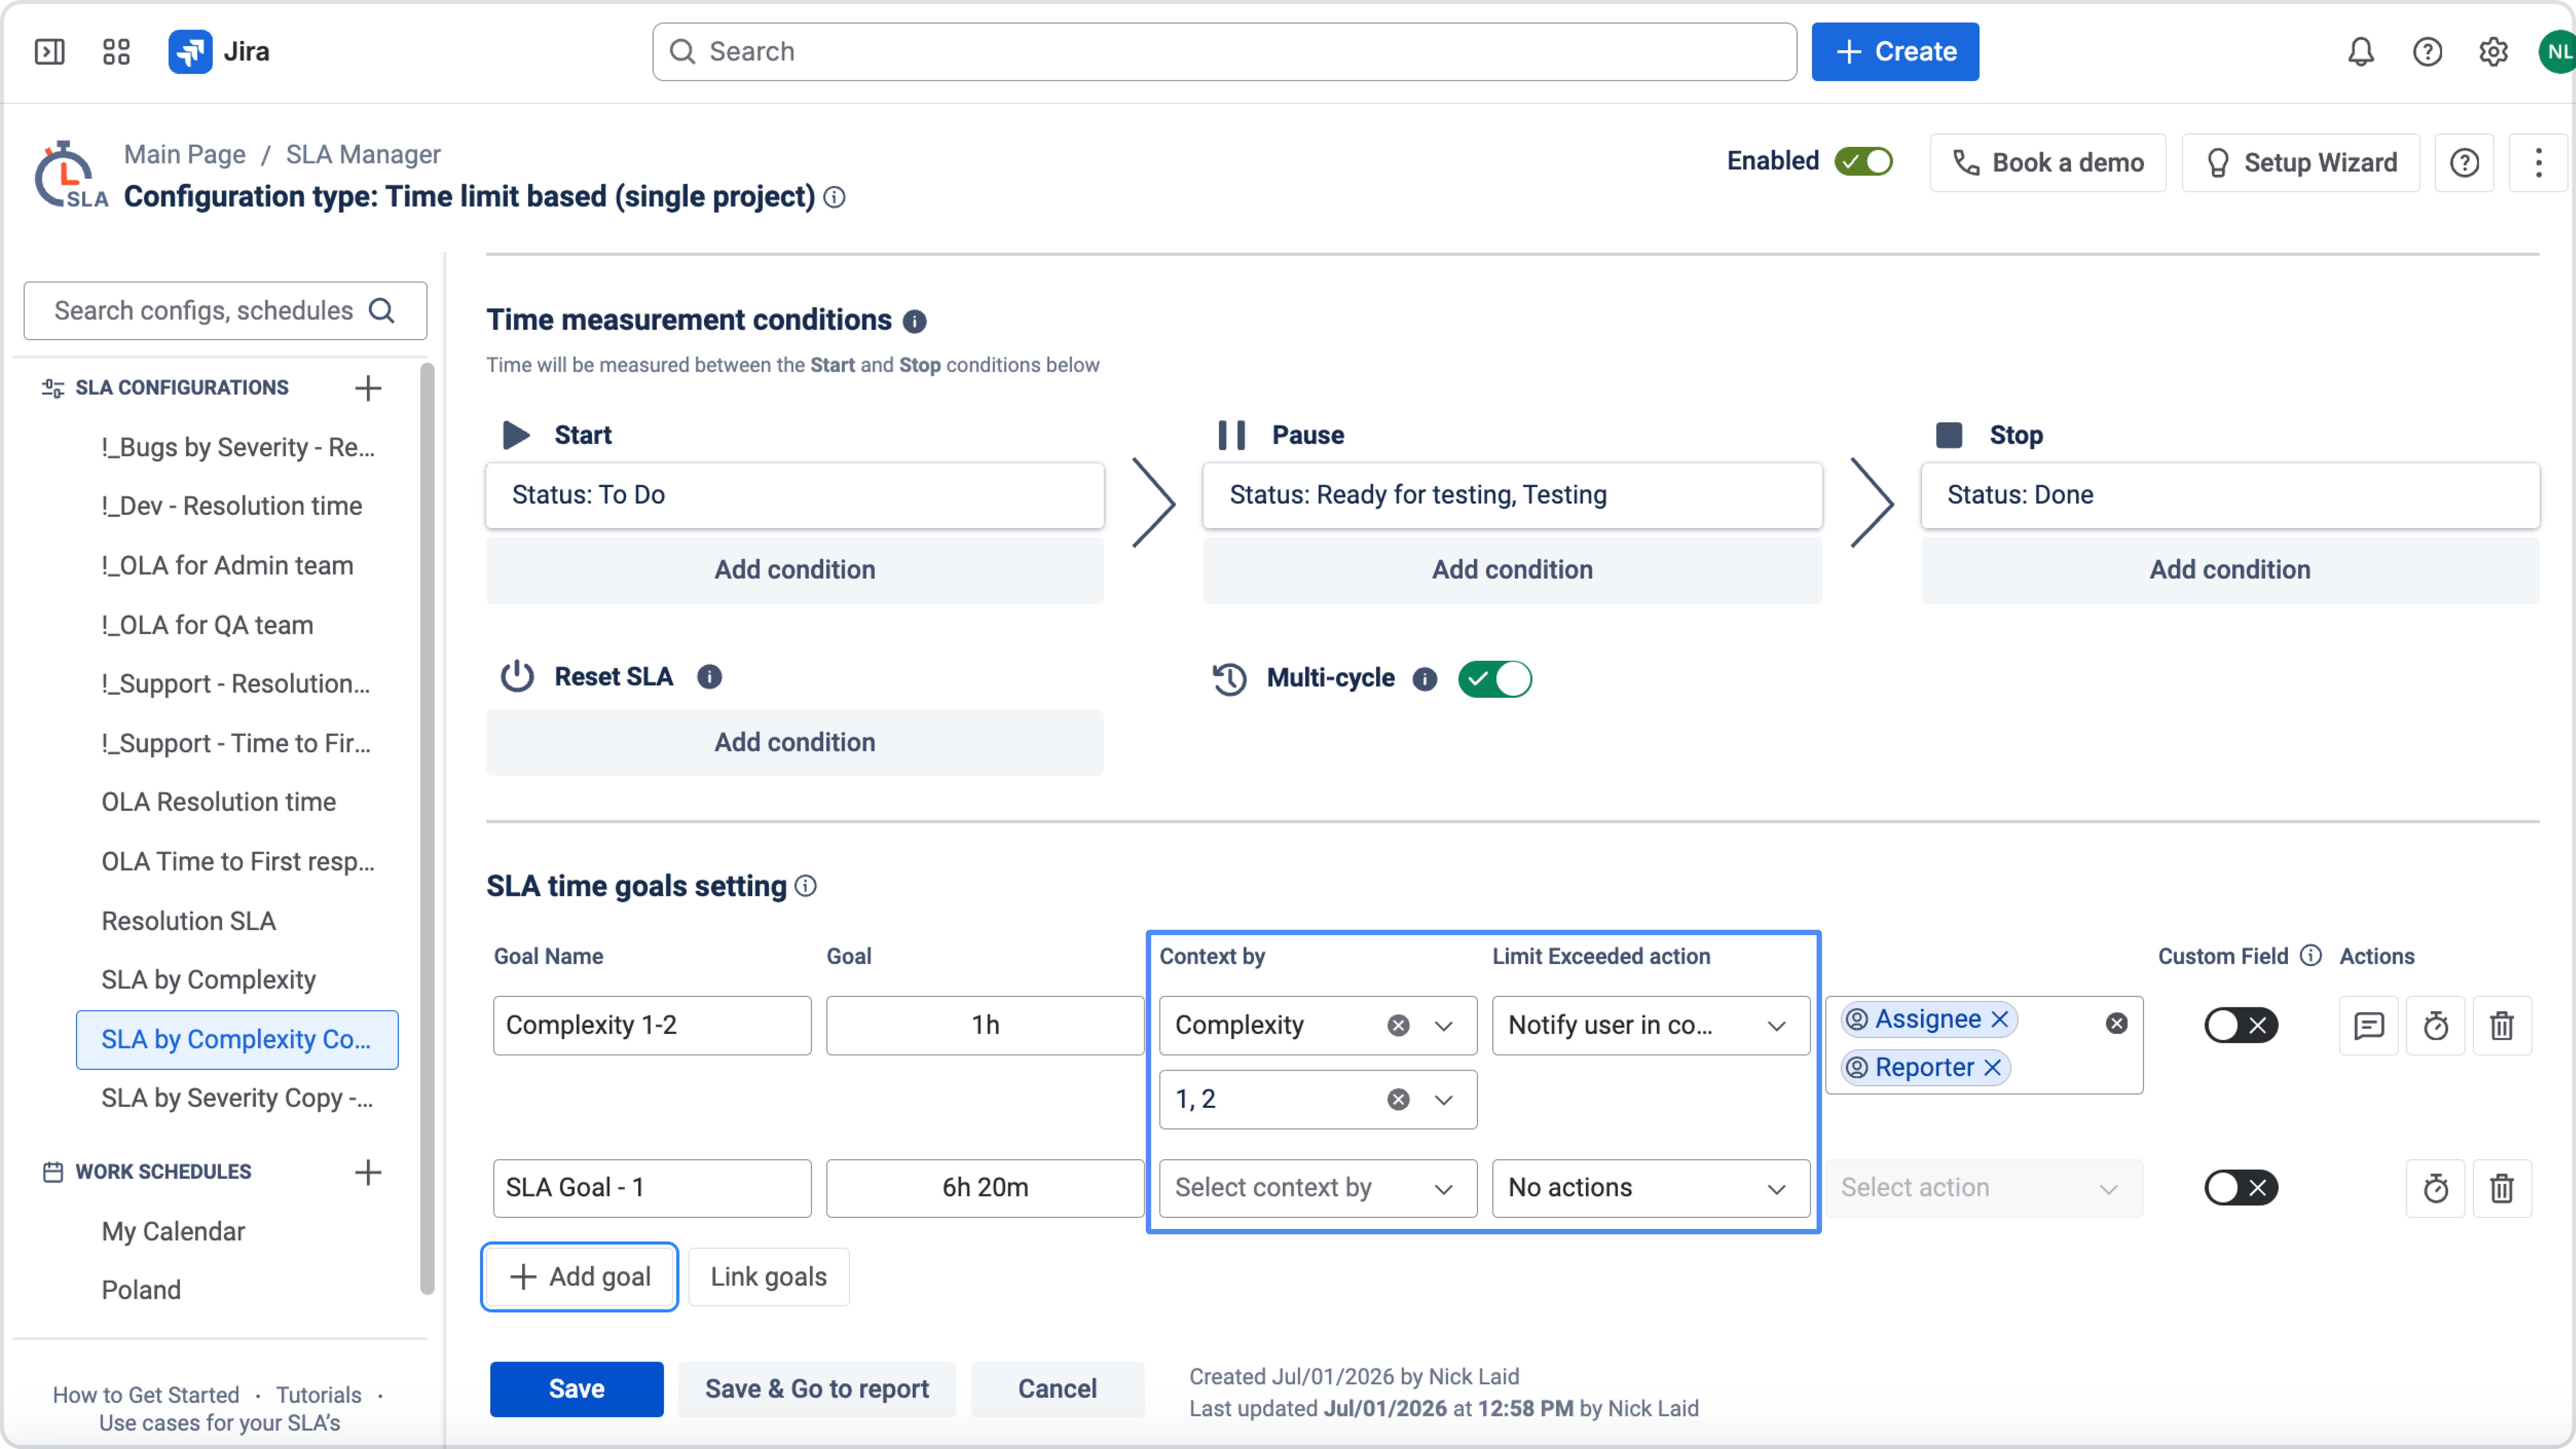This screenshot has width=2576, height=1449.
Task: Show info for Time measurement conditions
Action: 914,321
